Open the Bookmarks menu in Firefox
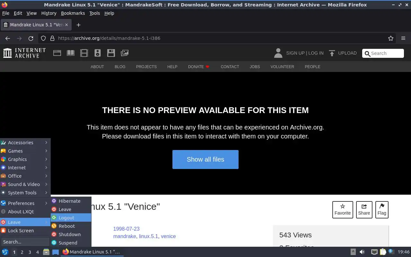The width and height of the screenshot is (411, 257). pos(73,13)
